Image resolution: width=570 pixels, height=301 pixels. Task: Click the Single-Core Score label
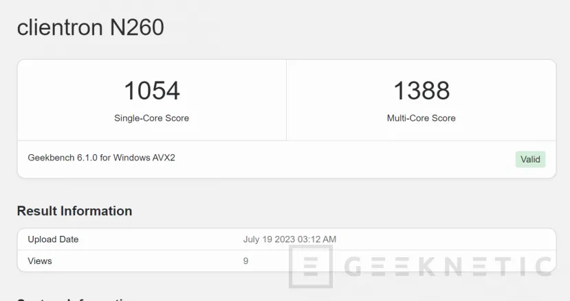(x=151, y=118)
